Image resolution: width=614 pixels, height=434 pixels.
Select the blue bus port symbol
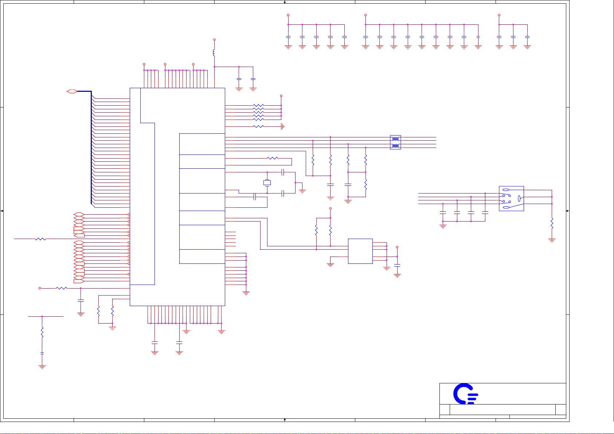[x=72, y=91]
